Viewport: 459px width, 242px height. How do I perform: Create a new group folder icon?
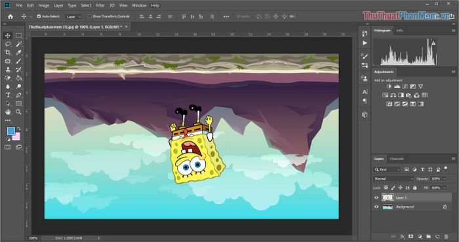coord(428,237)
